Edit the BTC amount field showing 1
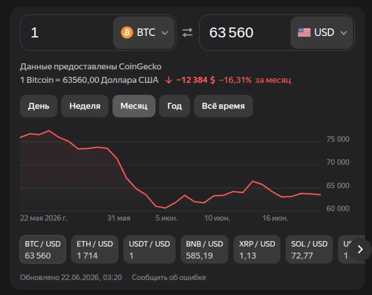 [67, 32]
